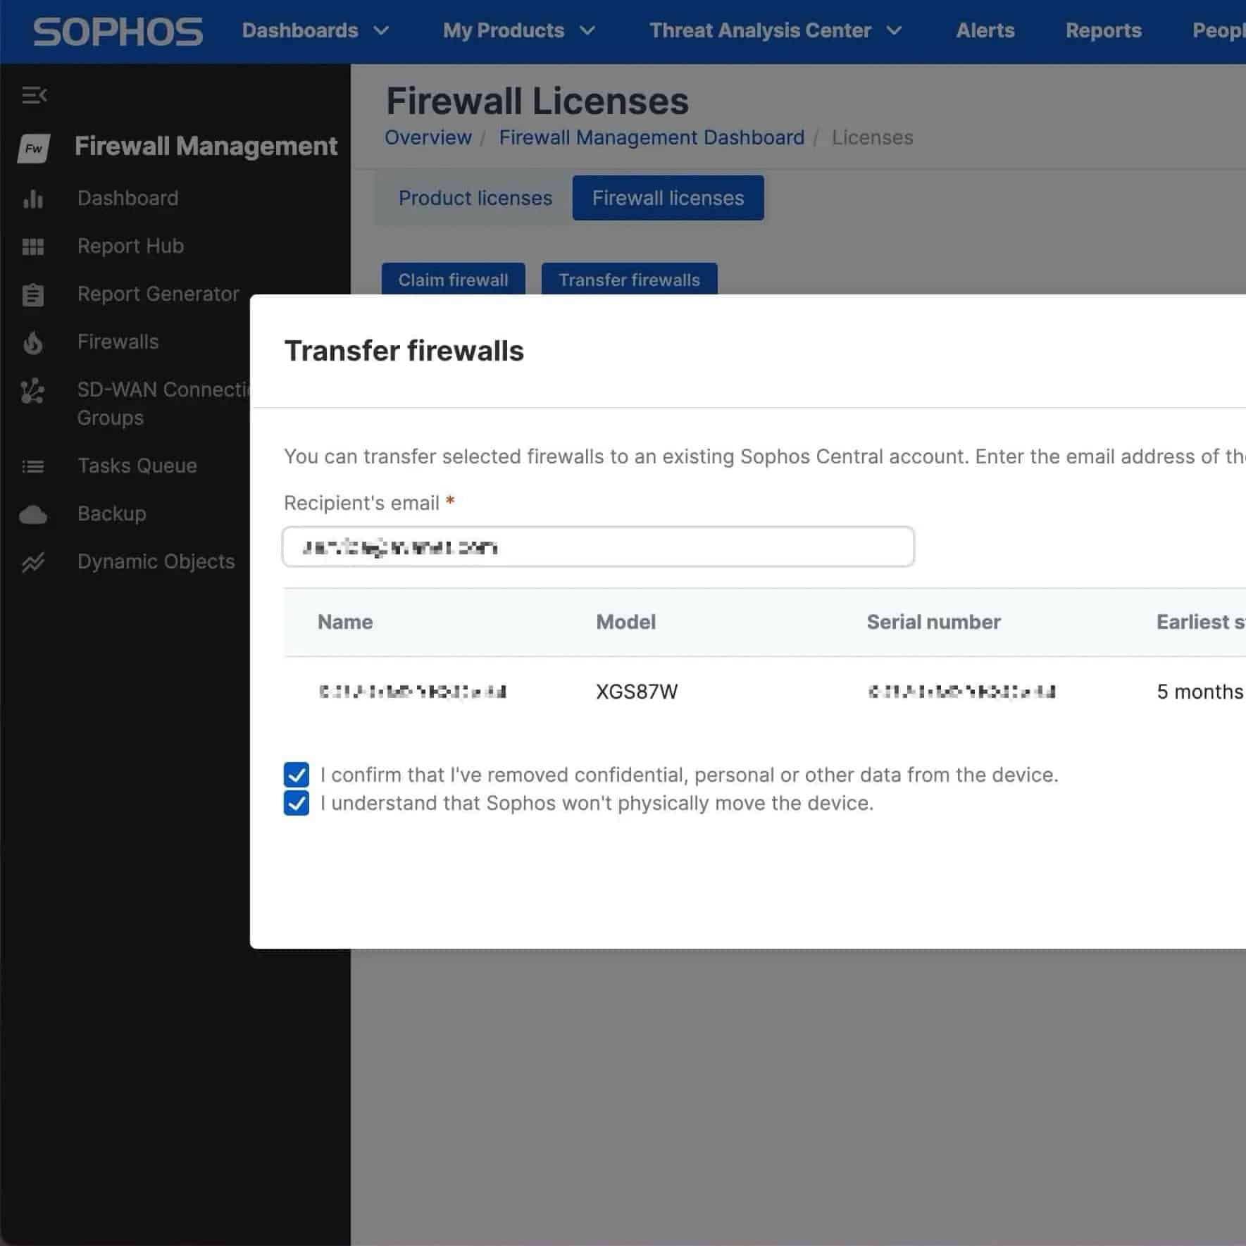
Task: Click the Firewall Management Fw icon
Action: tap(34, 148)
